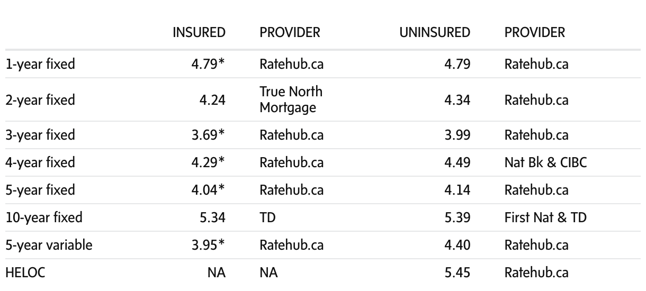
Task: Click the 3-year fixed row label
Action: (x=40, y=135)
